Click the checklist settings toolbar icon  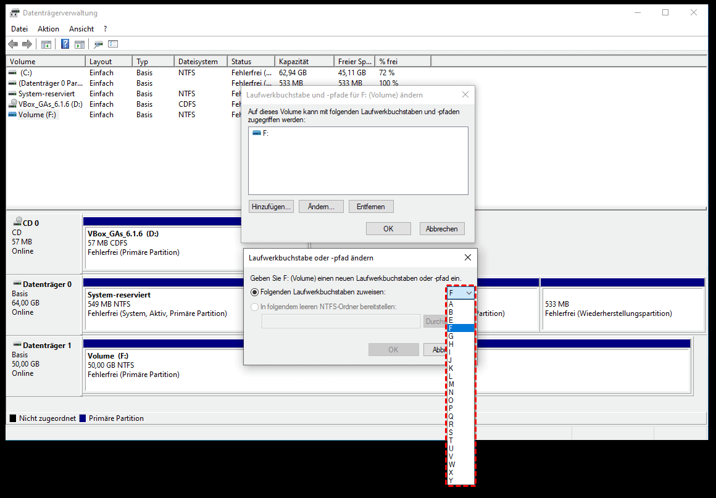point(113,44)
